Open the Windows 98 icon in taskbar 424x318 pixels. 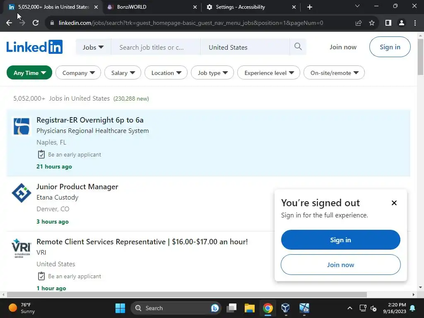[x=304, y=308]
